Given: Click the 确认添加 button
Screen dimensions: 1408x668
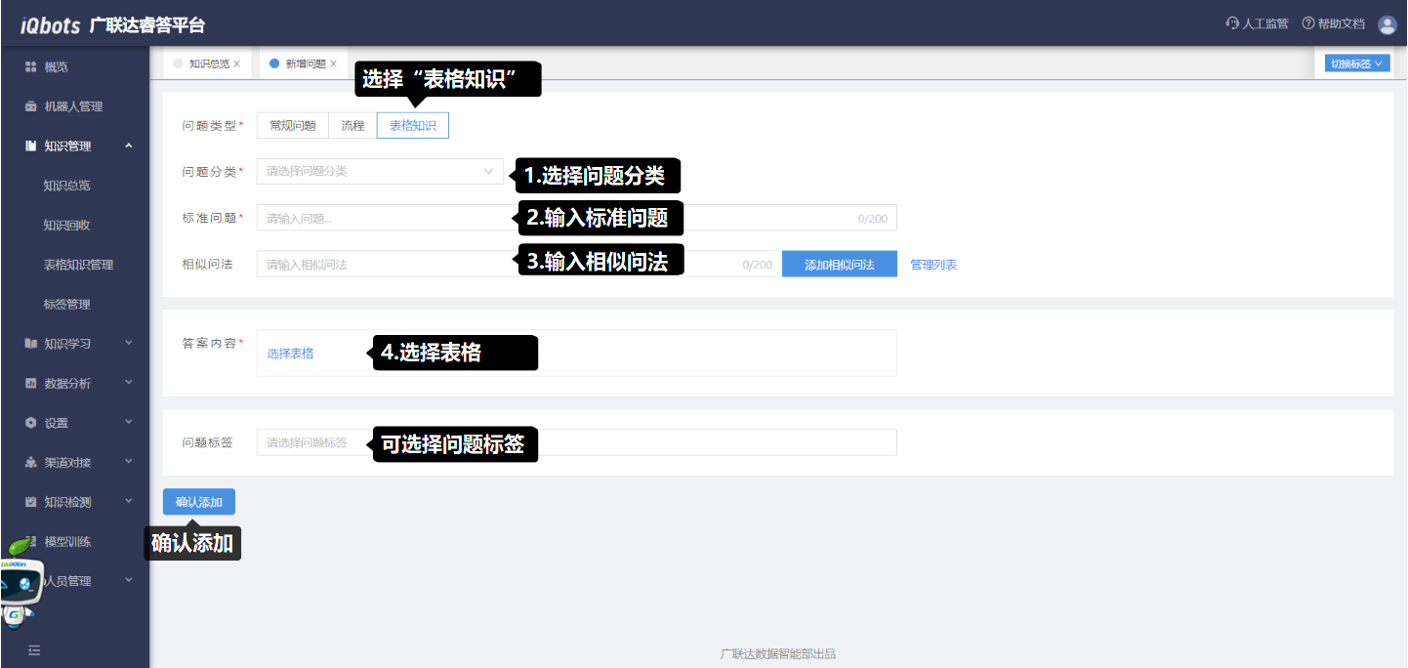Looking at the screenshot, I should click(198, 502).
